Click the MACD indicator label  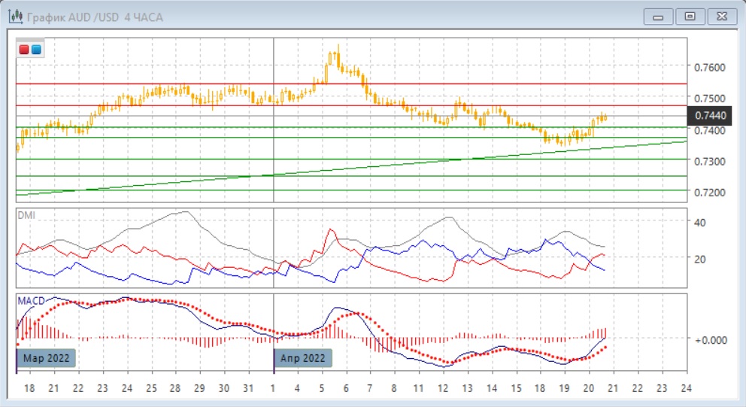pos(31,301)
